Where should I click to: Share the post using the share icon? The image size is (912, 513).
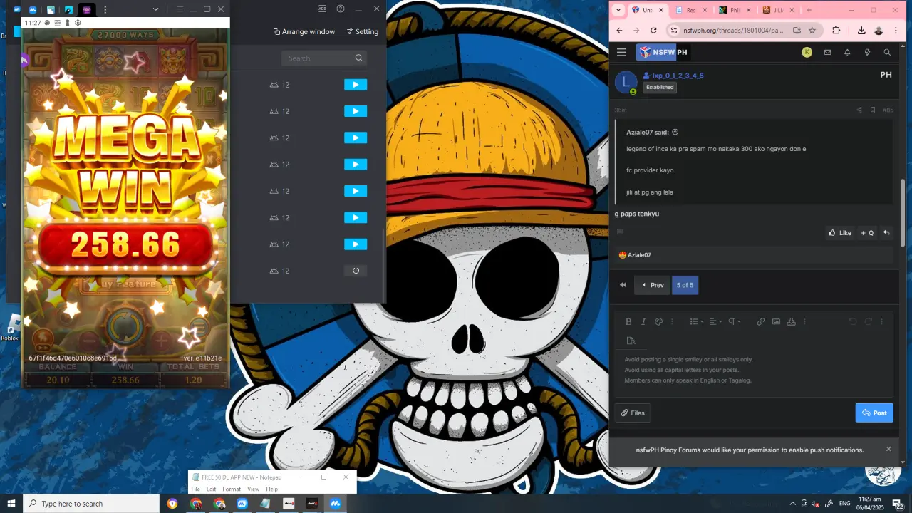click(859, 110)
